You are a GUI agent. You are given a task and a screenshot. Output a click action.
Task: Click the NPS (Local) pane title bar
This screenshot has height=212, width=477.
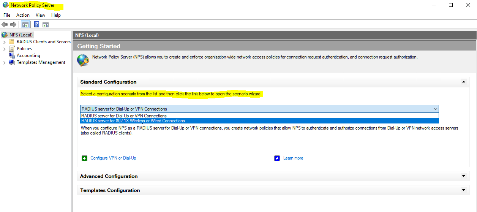click(x=275, y=35)
